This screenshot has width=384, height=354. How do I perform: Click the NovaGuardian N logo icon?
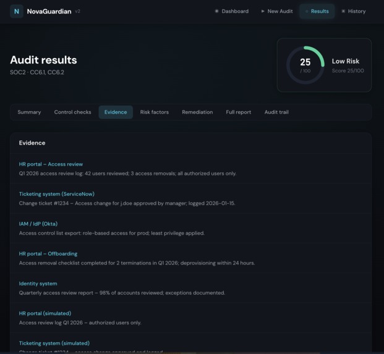[x=17, y=12]
